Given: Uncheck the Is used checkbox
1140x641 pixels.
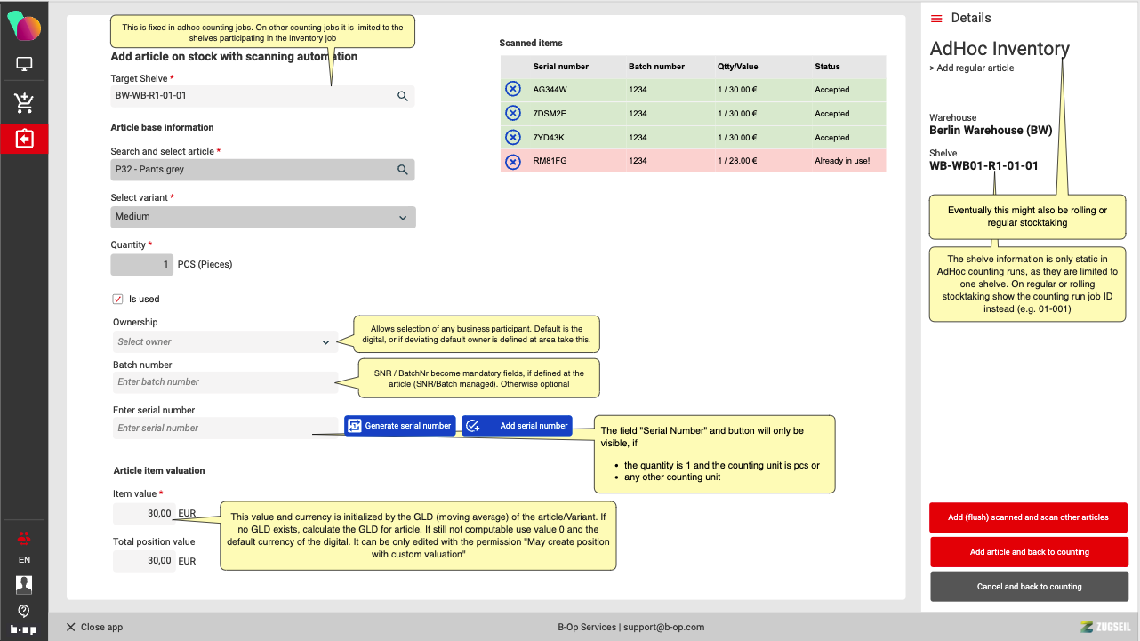Looking at the screenshot, I should click(x=117, y=300).
